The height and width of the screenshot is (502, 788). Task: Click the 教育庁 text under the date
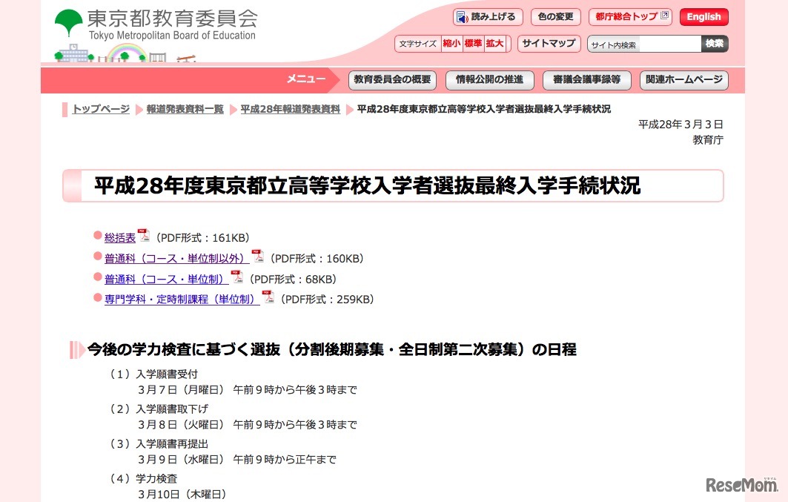click(x=708, y=139)
